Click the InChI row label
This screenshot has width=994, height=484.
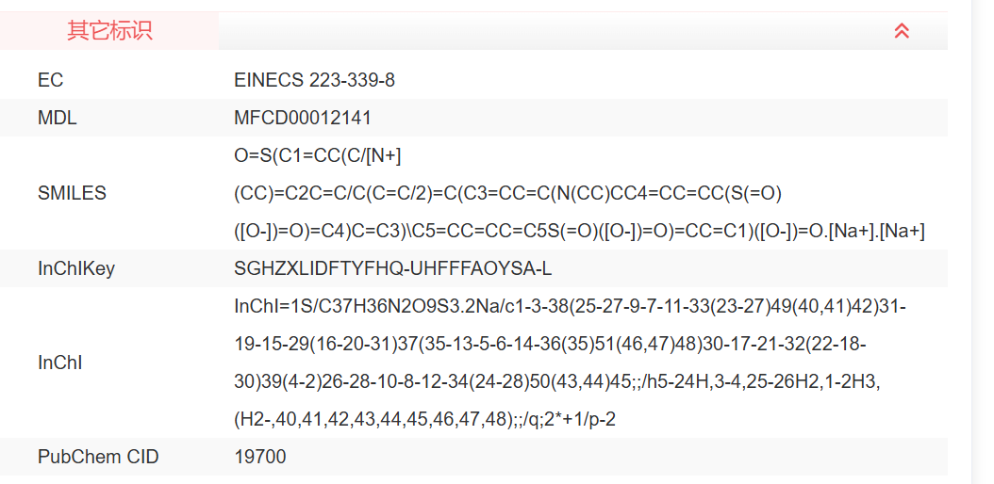click(x=60, y=363)
